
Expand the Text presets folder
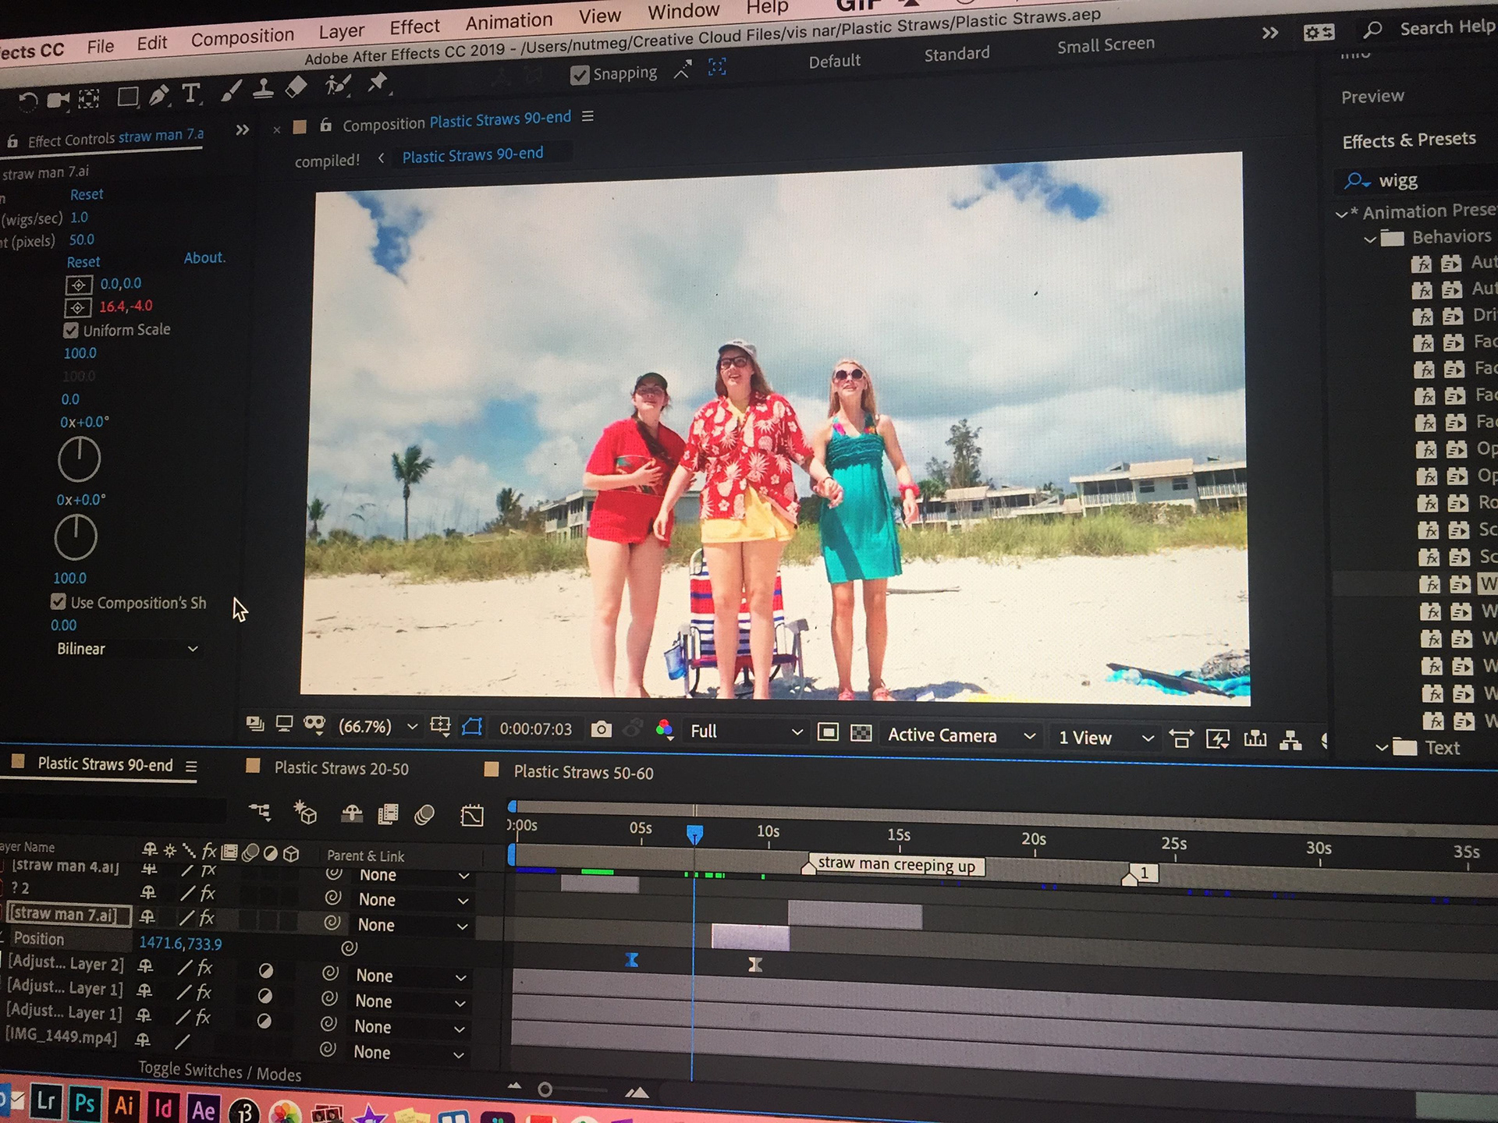(x=1382, y=748)
